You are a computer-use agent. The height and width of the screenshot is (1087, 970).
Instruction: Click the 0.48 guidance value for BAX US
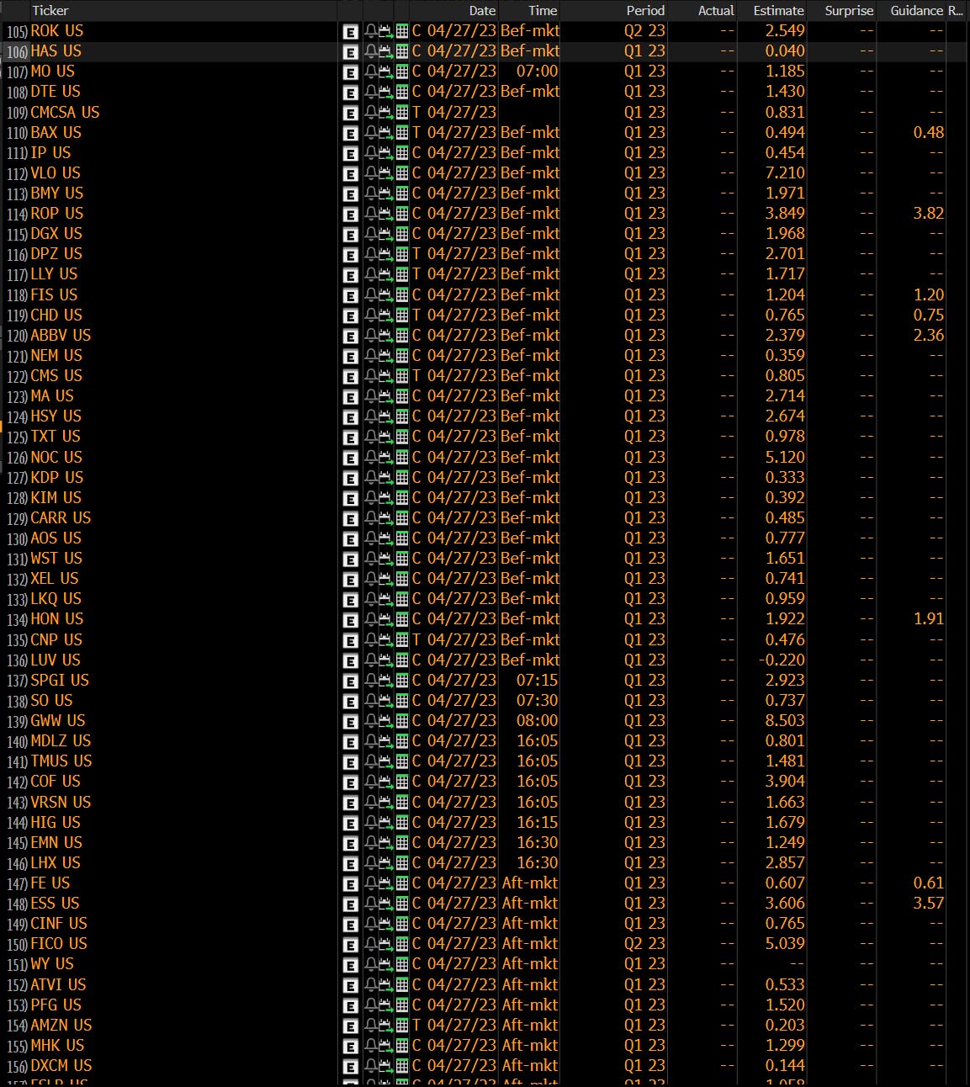929,133
